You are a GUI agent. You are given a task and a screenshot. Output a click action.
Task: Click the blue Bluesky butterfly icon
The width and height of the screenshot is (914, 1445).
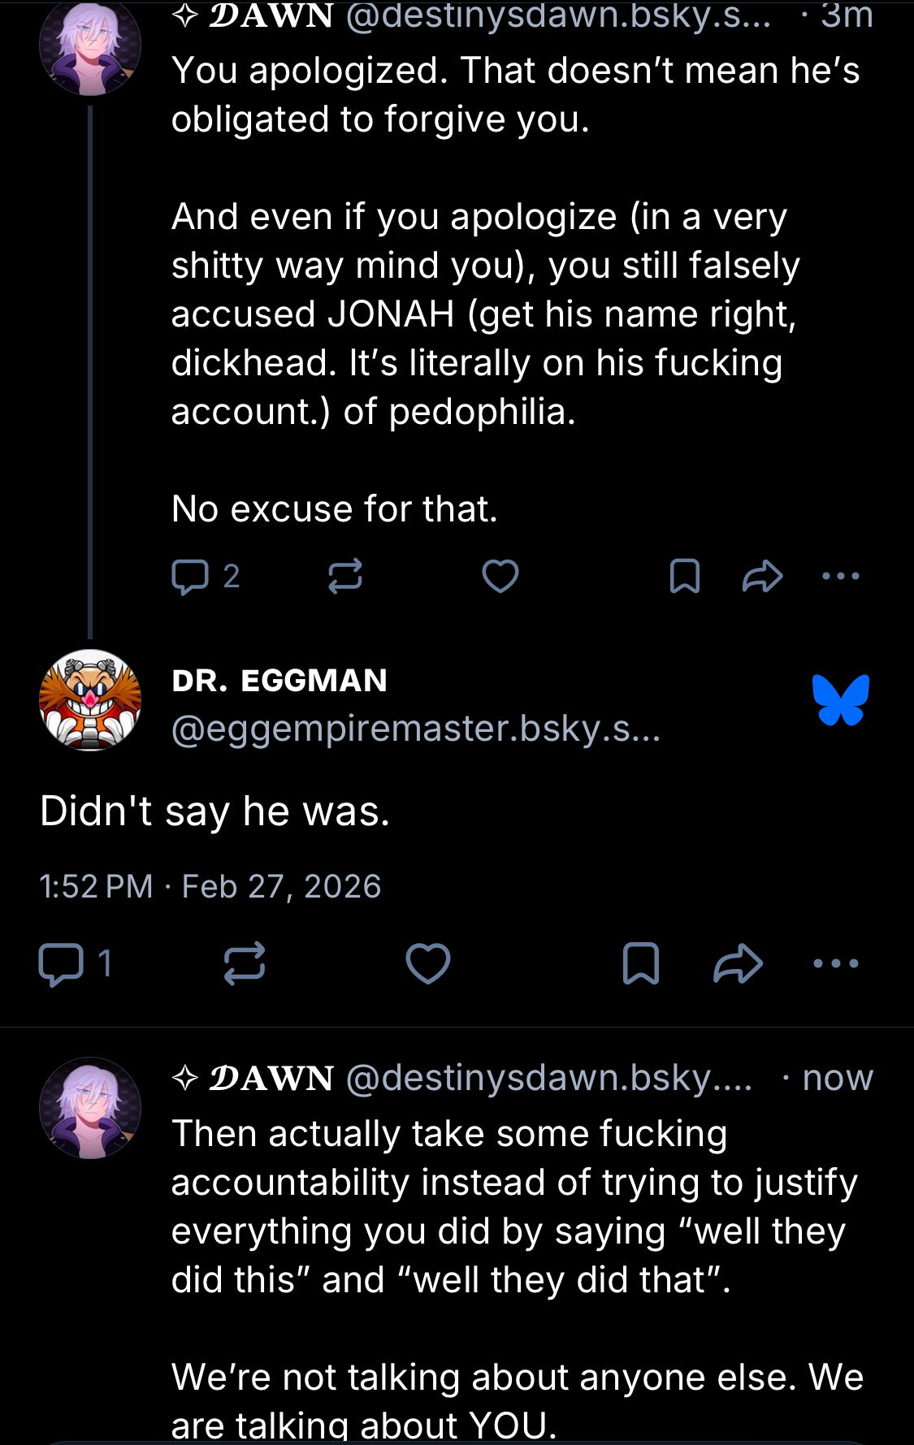[x=840, y=700]
